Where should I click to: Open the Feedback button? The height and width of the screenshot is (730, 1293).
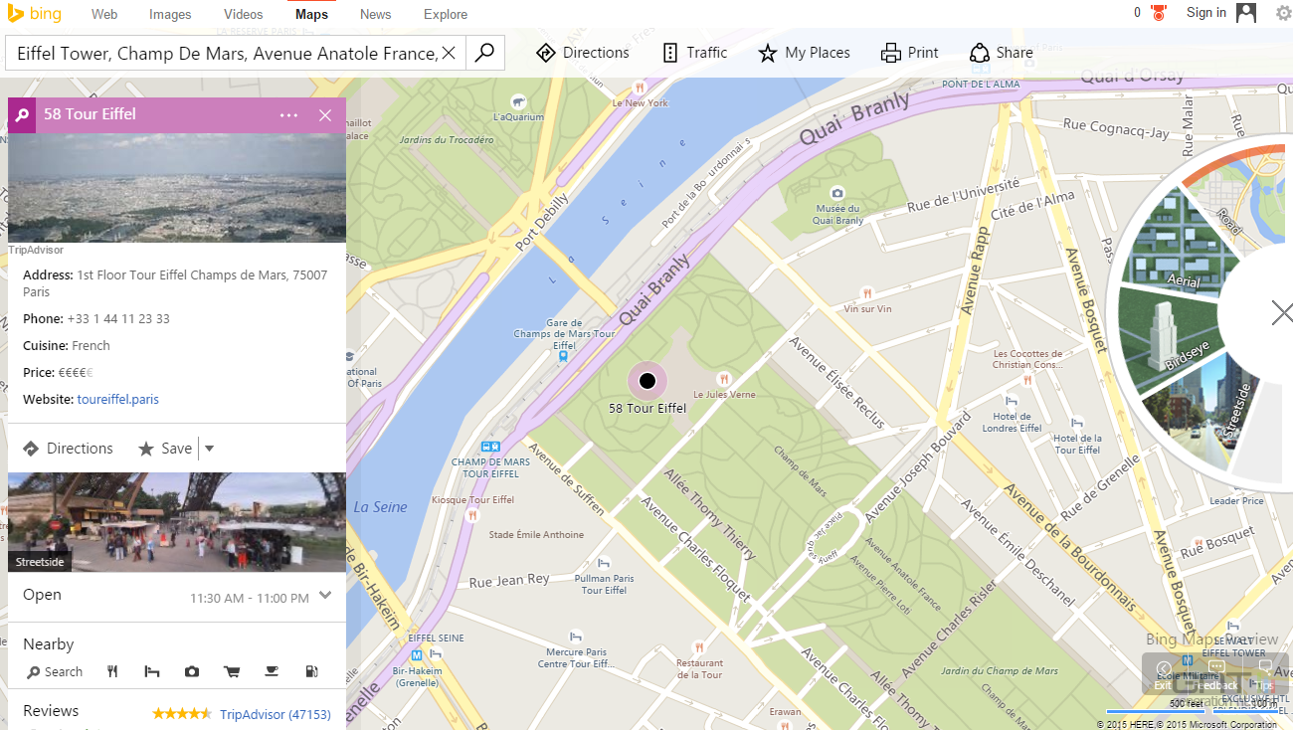click(1215, 674)
